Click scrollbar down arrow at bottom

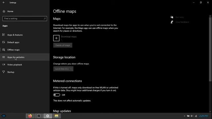tap(210, 112)
